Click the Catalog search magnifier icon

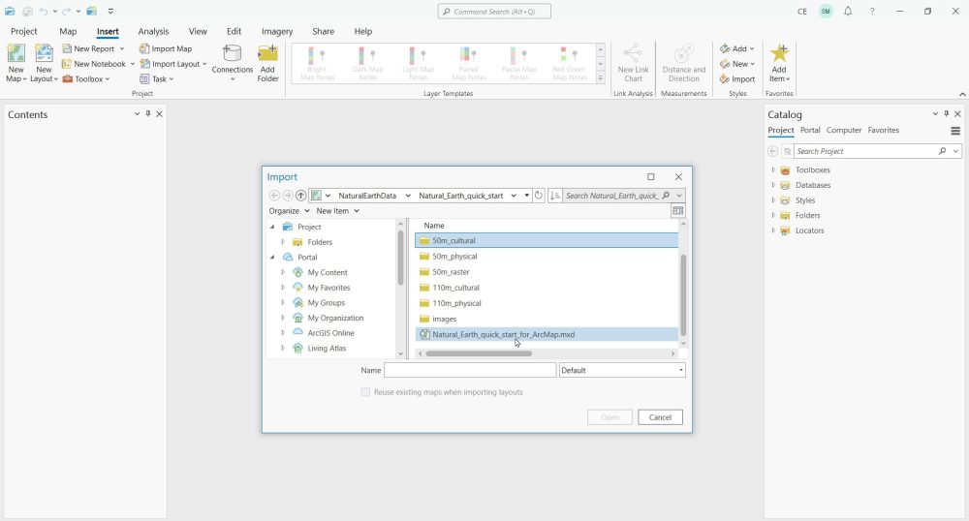[943, 151]
